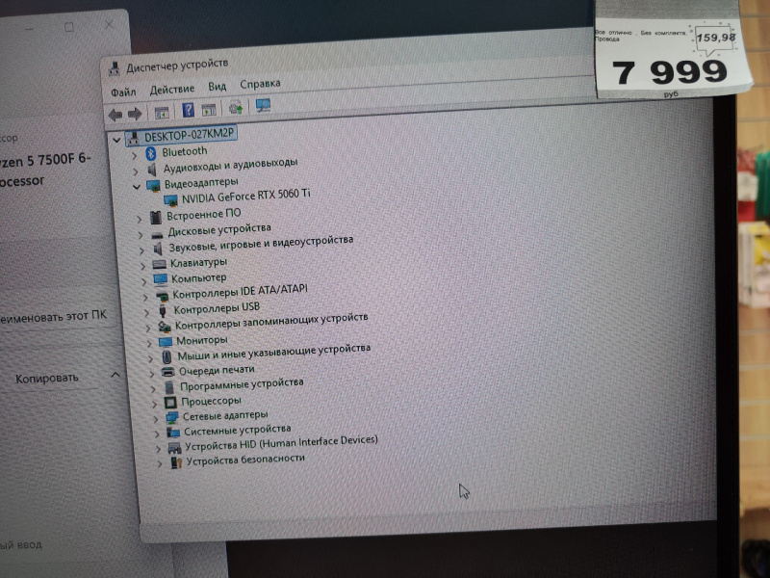Screen dimensions: 770x578
Task: Click the Bluetooth category icon
Action: (151, 153)
